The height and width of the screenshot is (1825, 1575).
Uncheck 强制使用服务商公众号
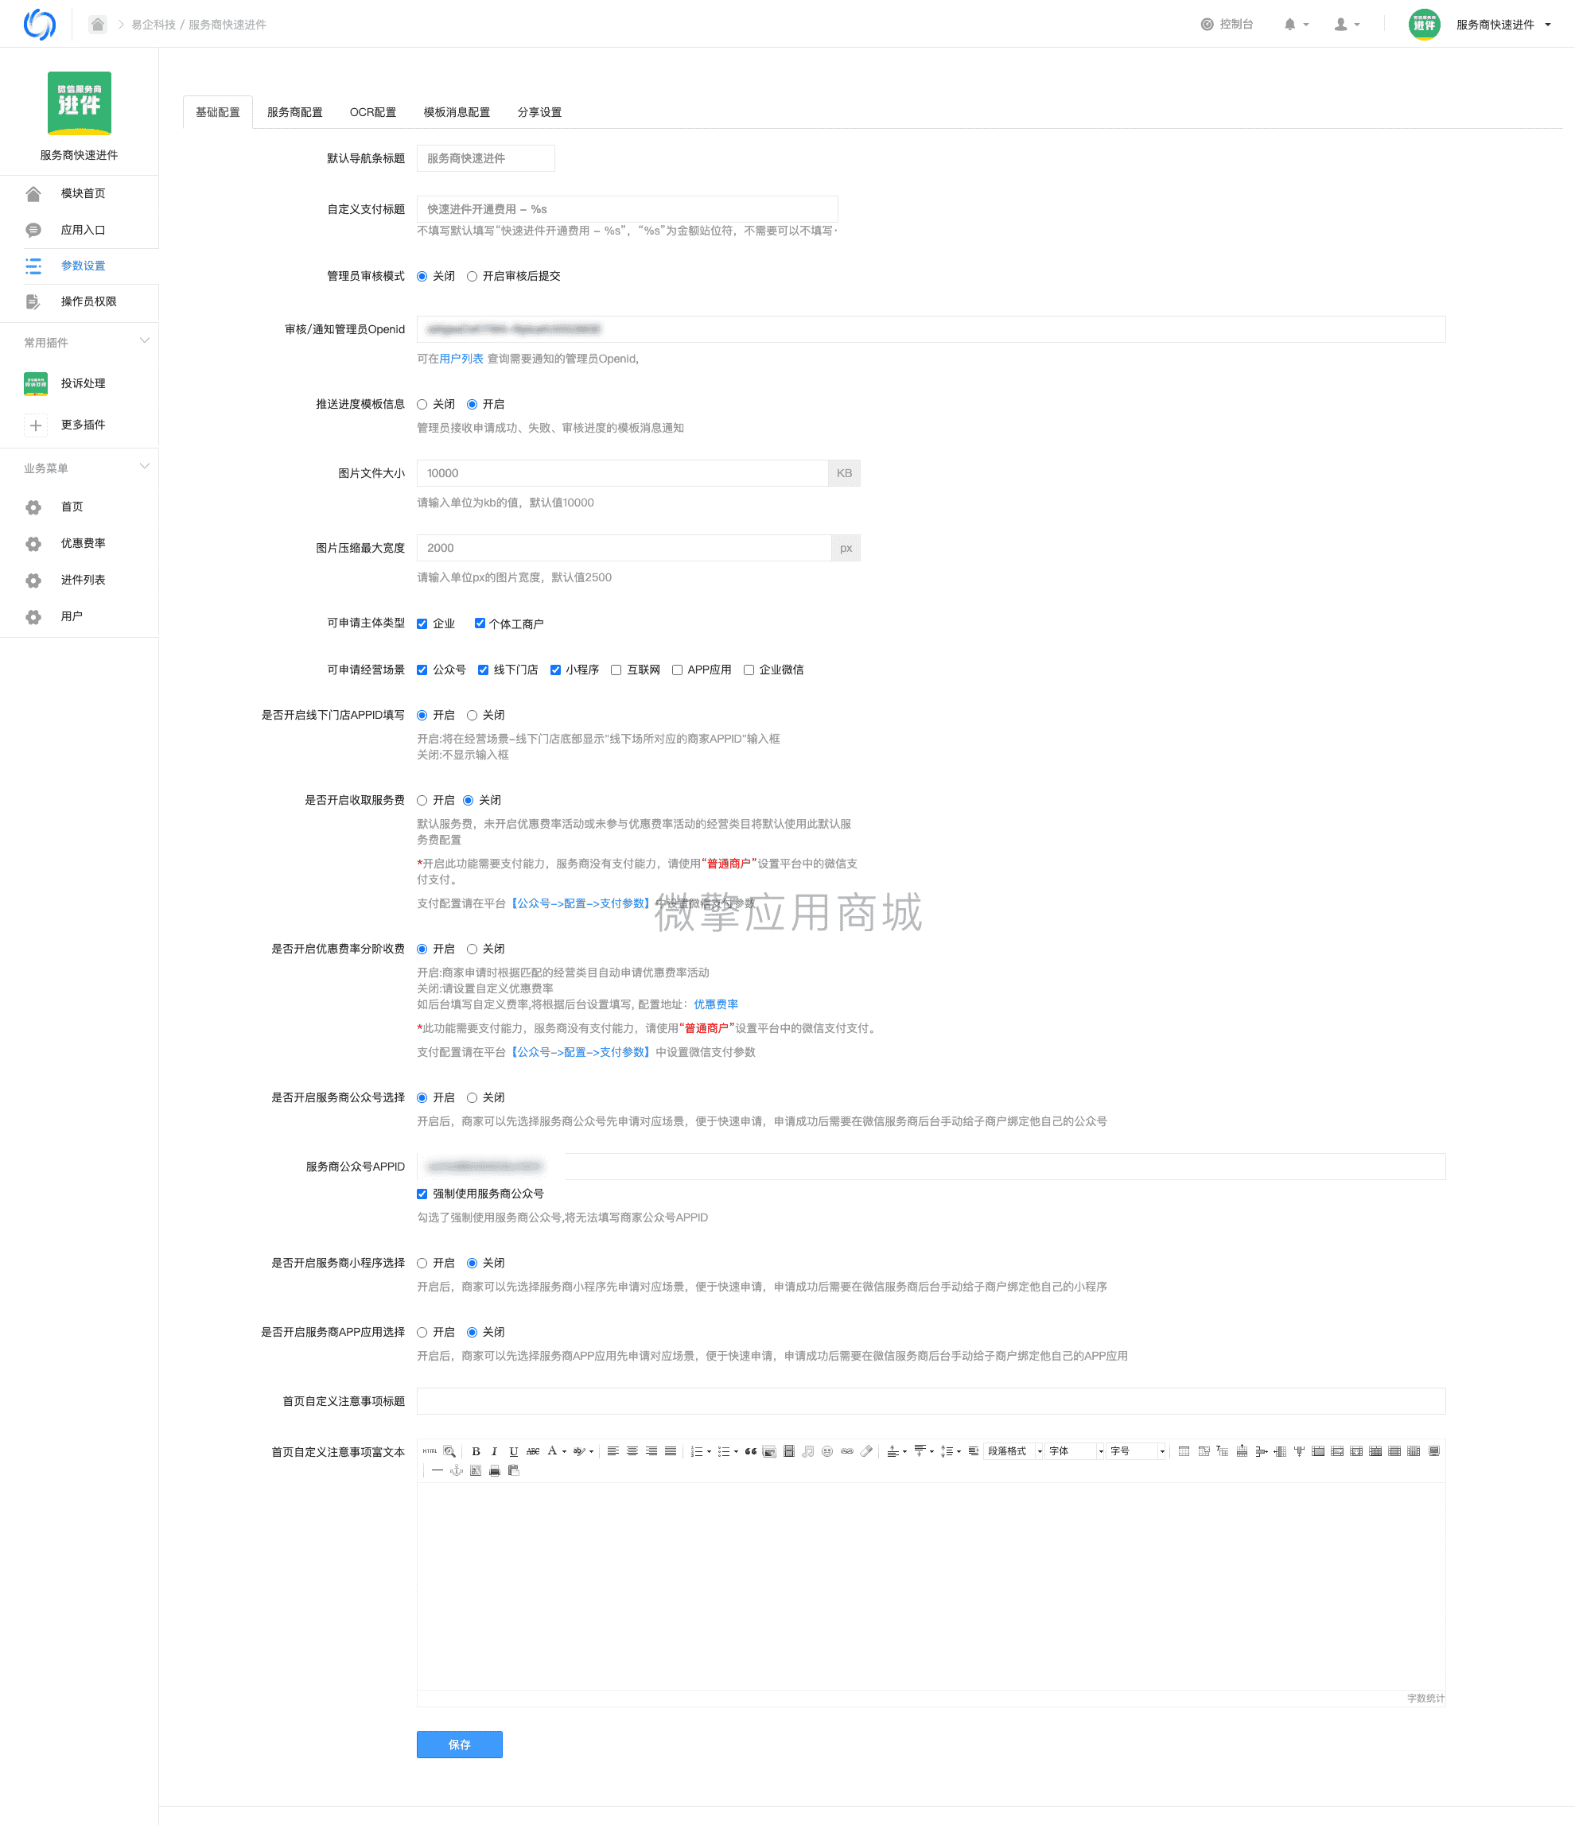pyautogui.click(x=422, y=1194)
